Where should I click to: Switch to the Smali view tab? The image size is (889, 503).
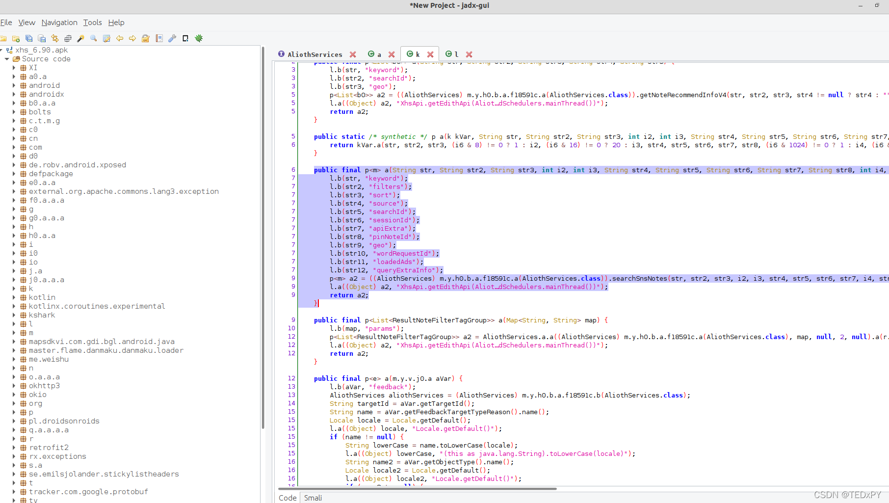tap(313, 498)
